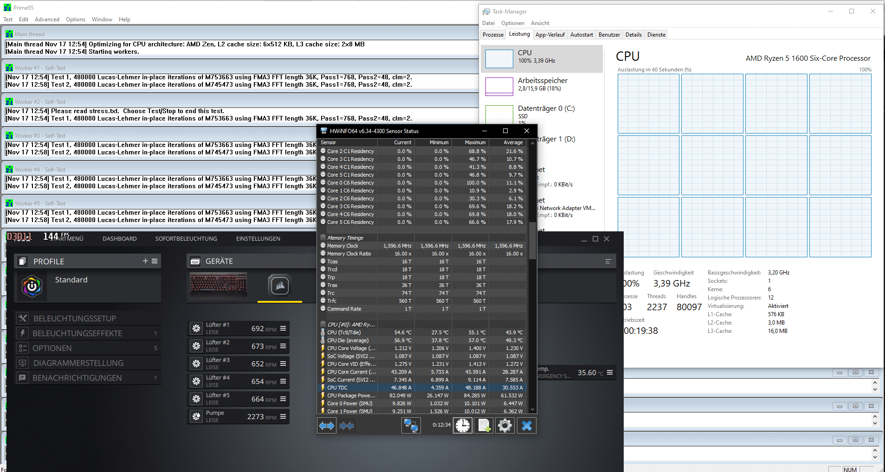This screenshot has width=885, height=472.
Task: Open the PROFILE list hamburger menu
Action: pyautogui.click(x=155, y=261)
